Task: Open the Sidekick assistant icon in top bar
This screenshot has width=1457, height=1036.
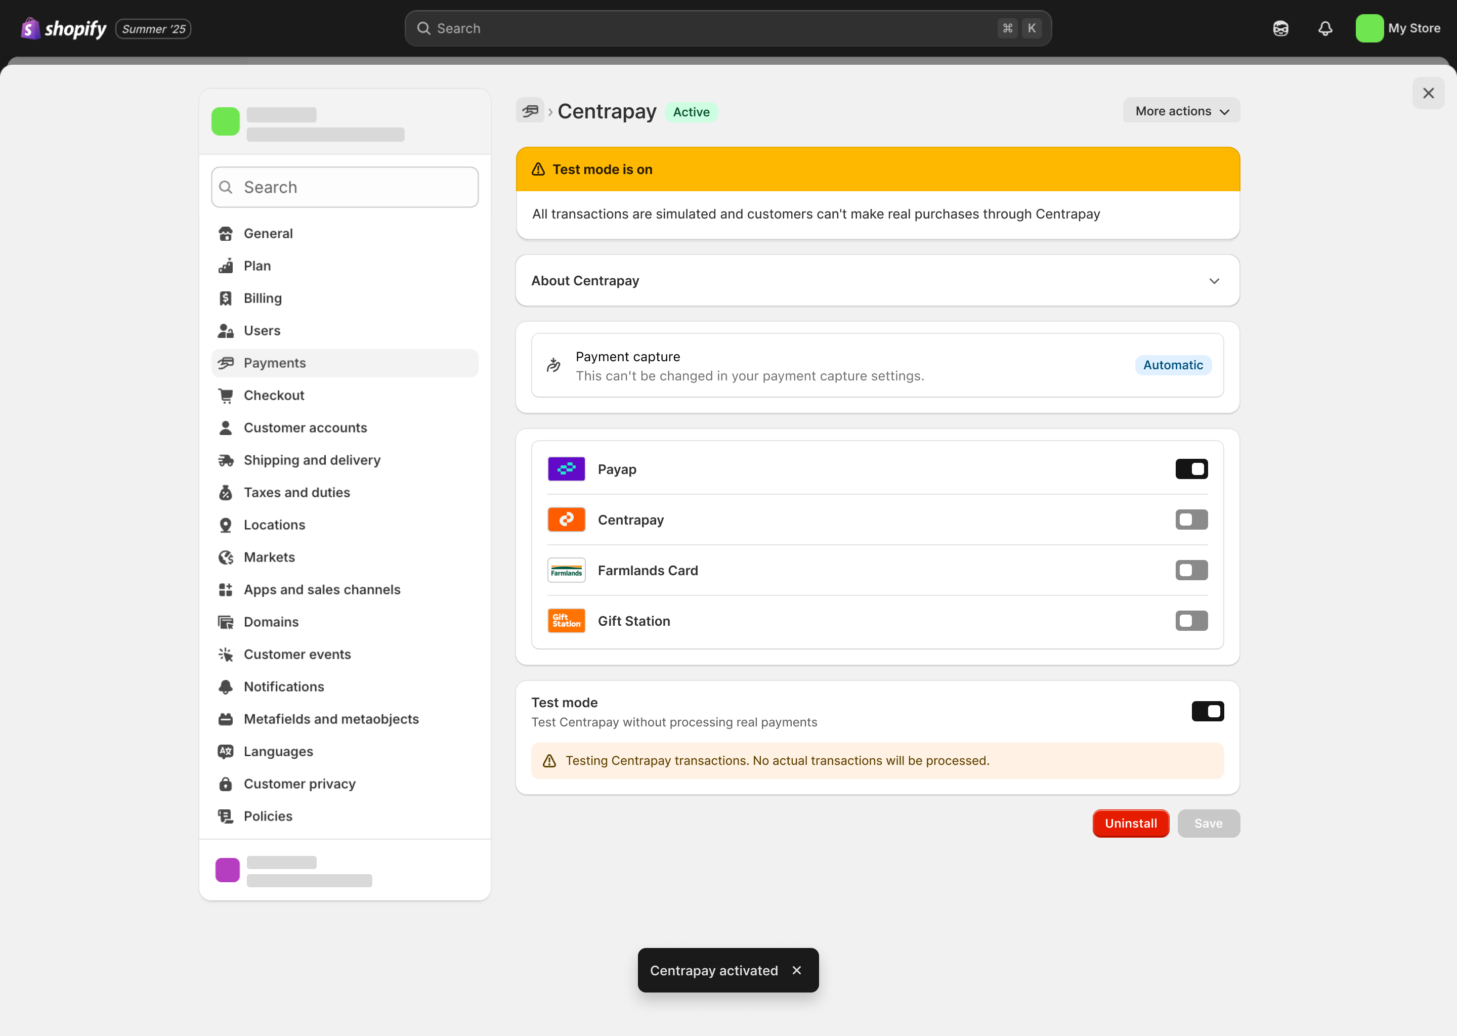Action: coord(1280,28)
